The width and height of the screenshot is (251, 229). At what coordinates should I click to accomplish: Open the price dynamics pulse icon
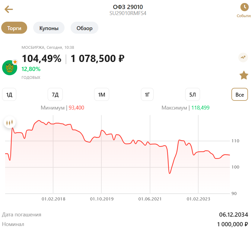coord(243,57)
